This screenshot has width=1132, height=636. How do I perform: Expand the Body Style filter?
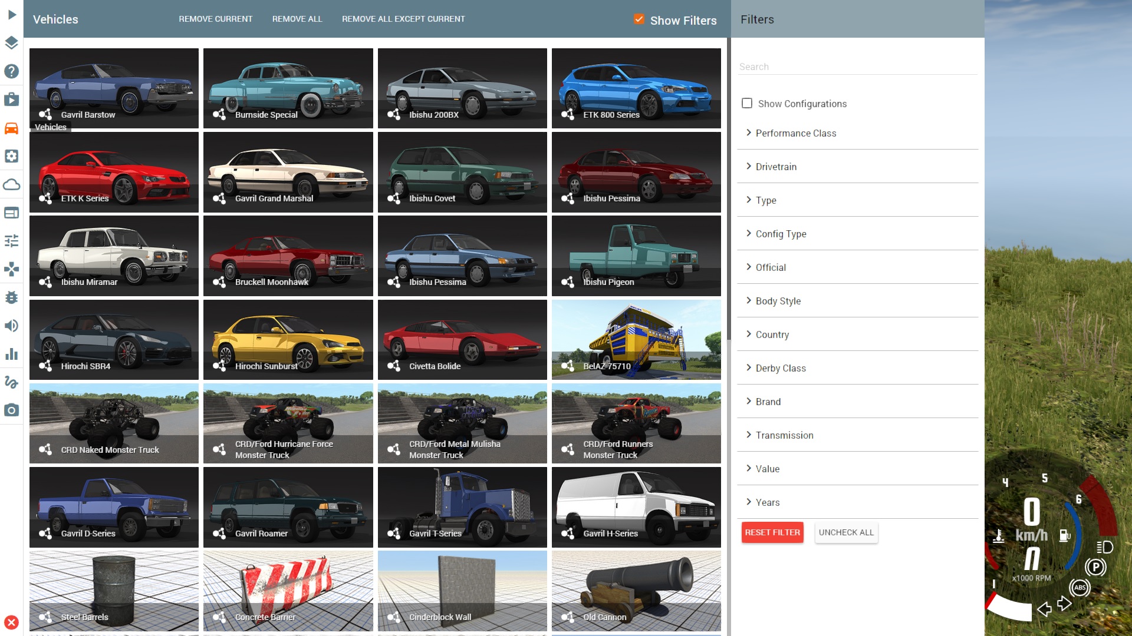(778, 301)
